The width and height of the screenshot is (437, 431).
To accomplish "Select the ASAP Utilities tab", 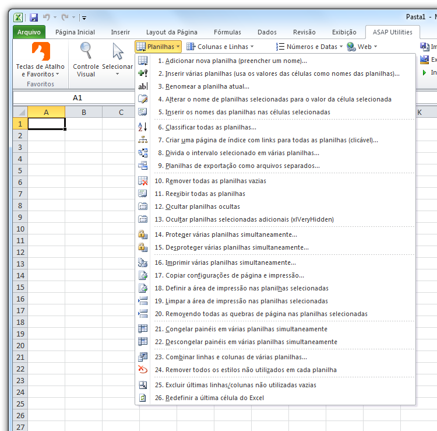I will click(392, 32).
